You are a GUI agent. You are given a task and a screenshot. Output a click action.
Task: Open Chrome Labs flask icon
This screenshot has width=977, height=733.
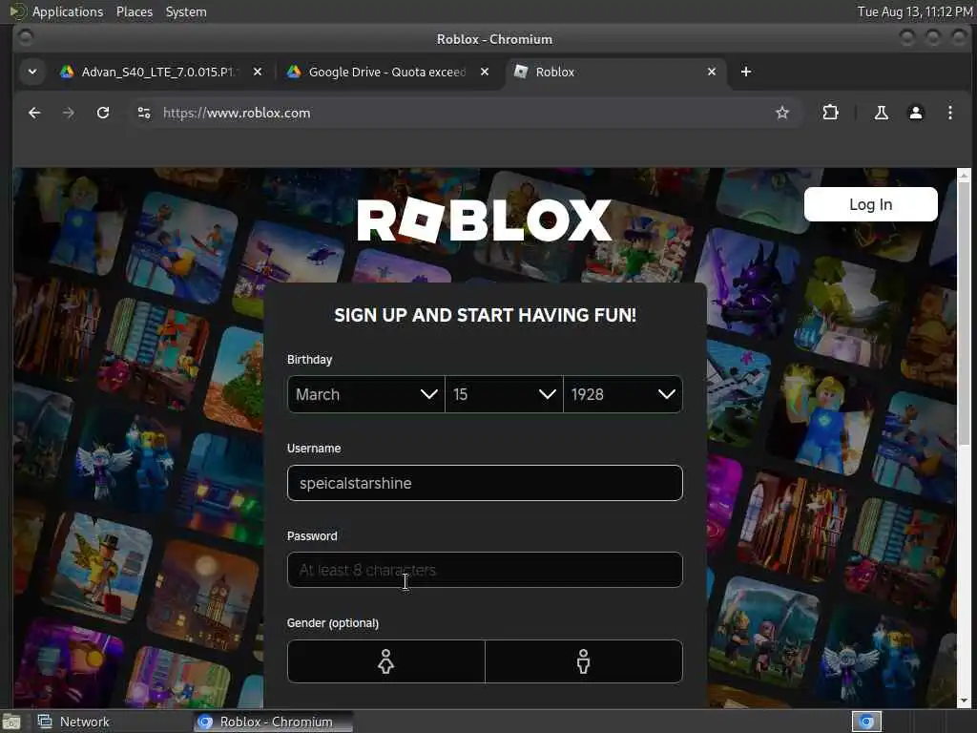coord(881,113)
